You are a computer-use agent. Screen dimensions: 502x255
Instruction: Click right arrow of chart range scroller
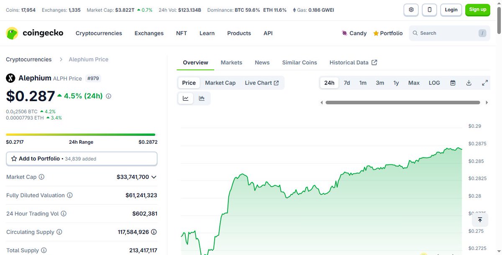[x=487, y=102]
